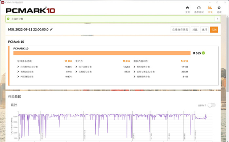Click the question mark help icon

(217, 19)
